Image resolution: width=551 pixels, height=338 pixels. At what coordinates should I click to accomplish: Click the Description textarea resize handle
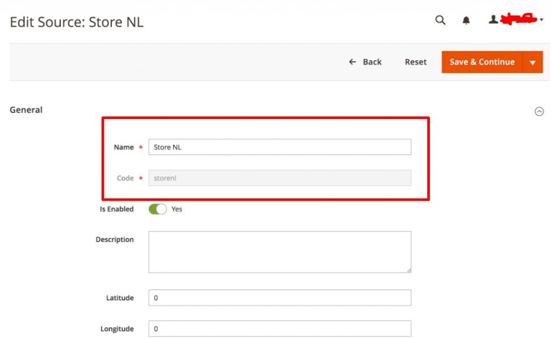[x=408, y=270]
